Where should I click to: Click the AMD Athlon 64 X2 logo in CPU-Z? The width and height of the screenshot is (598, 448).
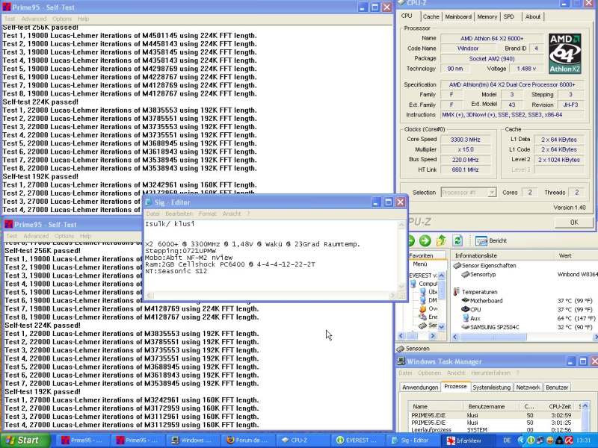coord(565,53)
